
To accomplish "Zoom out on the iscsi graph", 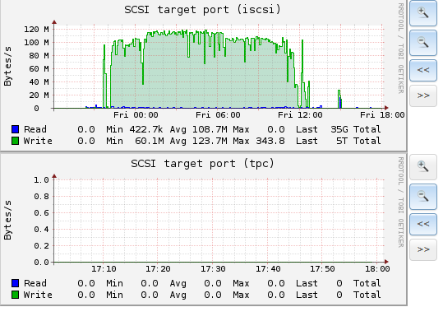I will pyautogui.click(x=423, y=43).
